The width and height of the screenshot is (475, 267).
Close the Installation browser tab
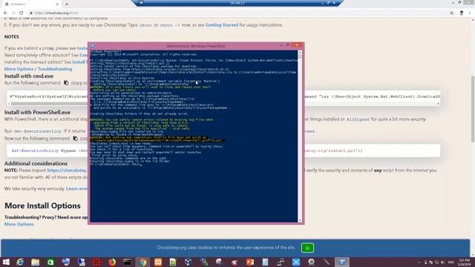[x=57, y=4]
